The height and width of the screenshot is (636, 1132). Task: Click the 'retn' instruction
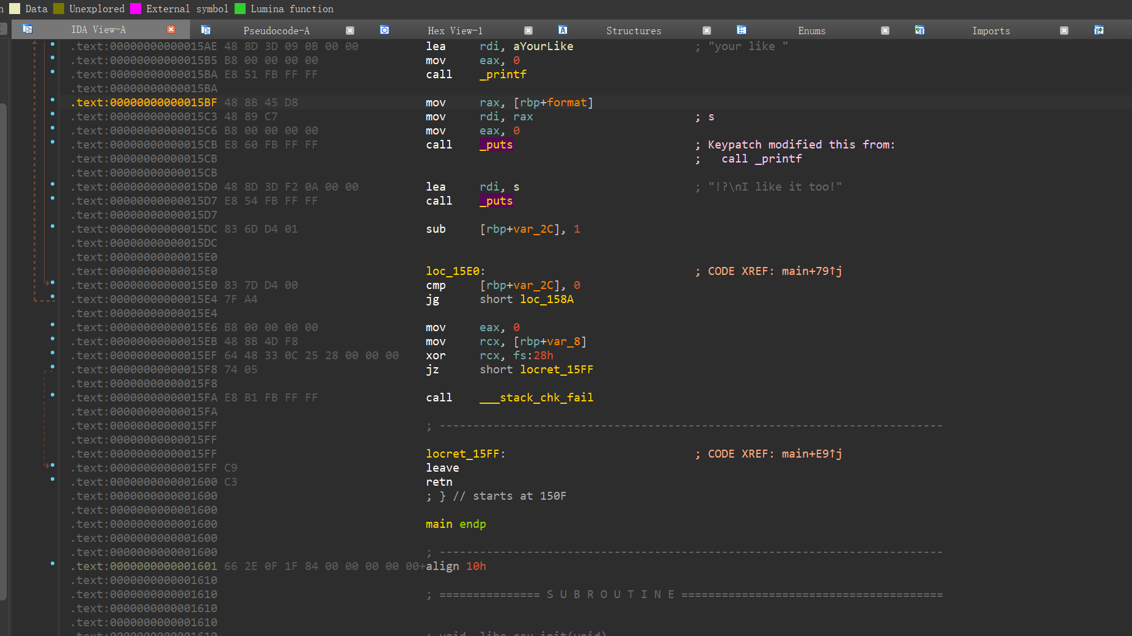tap(439, 482)
